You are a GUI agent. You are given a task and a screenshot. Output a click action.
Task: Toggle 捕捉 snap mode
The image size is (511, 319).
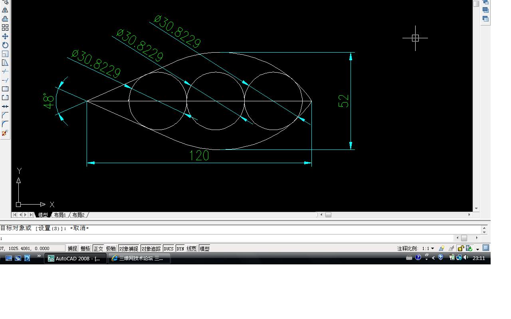(x=72, y=248)
